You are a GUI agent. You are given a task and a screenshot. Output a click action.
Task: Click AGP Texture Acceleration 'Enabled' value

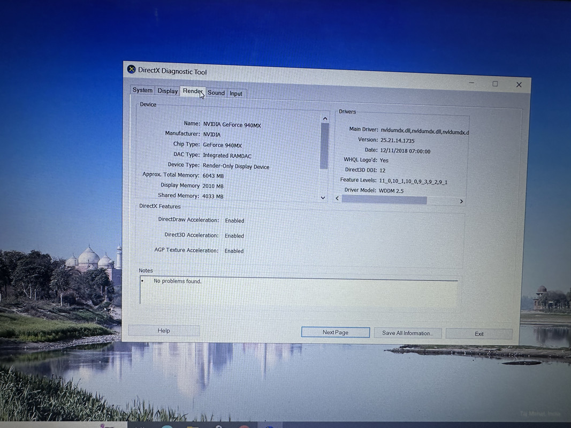coord(234,251)
